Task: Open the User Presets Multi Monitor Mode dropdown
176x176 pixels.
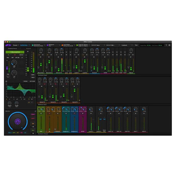Action: 38,45
